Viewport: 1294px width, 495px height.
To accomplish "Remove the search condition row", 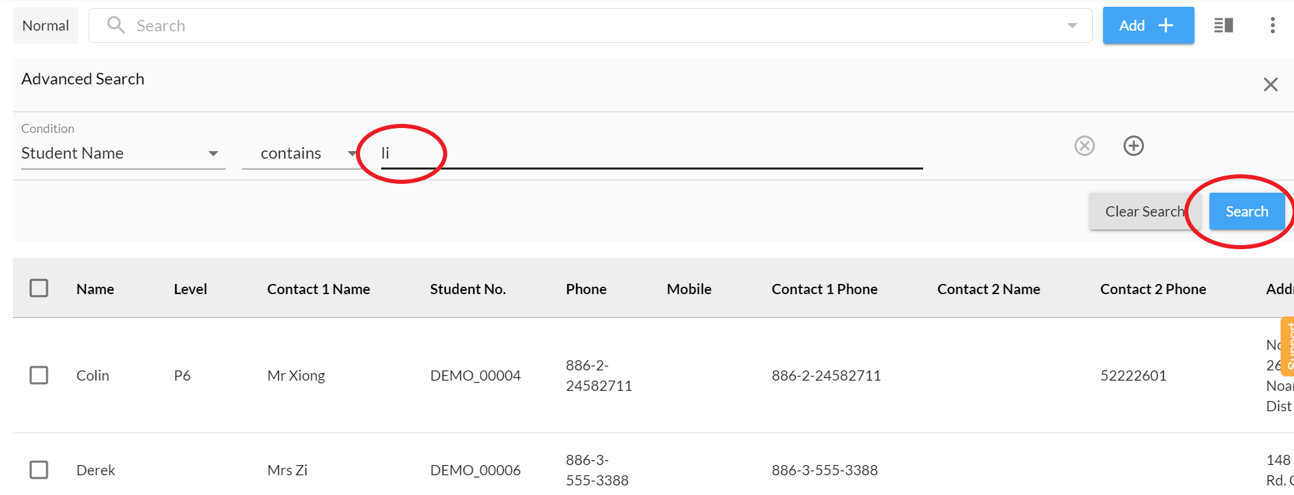I will [x=1084, y=146].
